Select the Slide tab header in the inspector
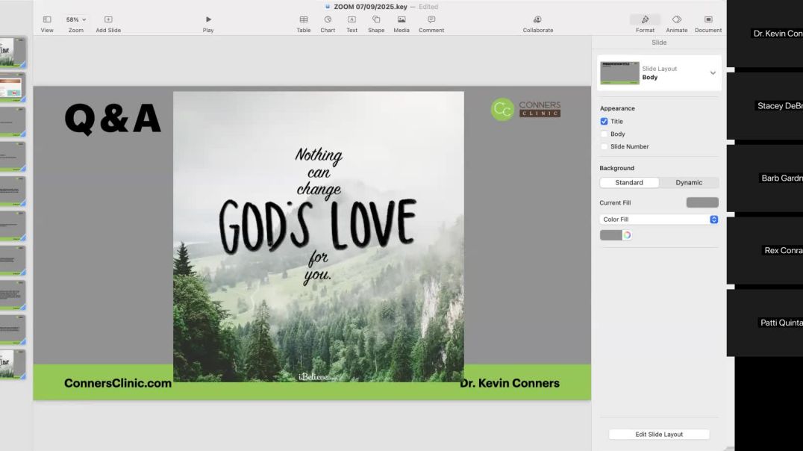 point(659,43)
